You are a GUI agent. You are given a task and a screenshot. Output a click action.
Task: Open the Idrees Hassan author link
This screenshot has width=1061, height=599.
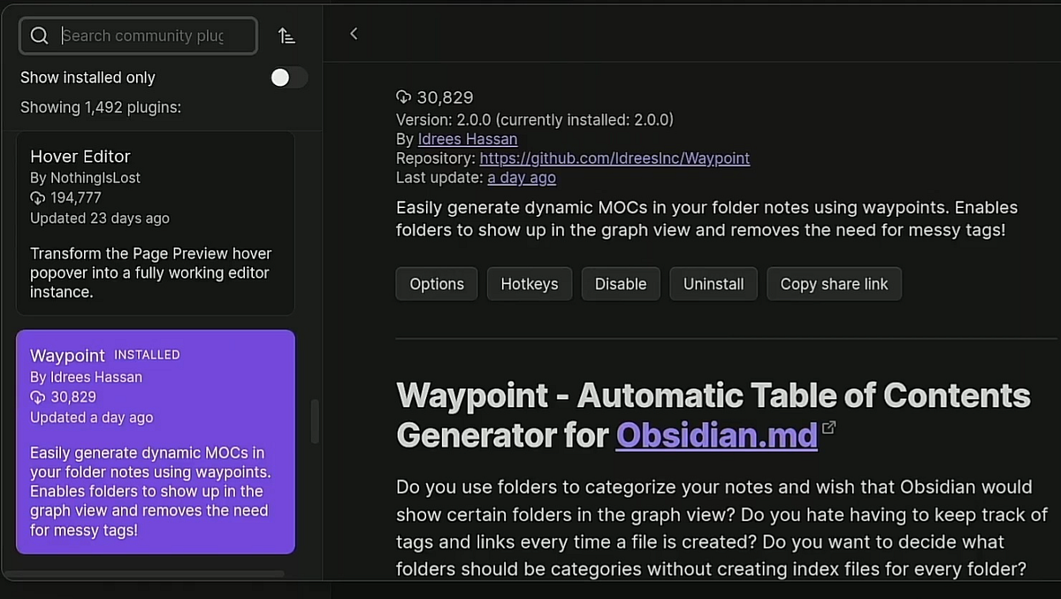(x=467, y=139)
